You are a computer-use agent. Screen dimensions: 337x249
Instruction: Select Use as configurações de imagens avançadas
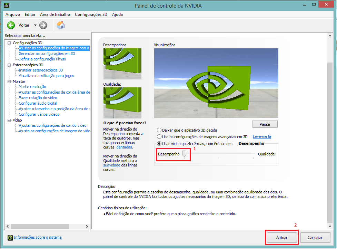pos(159,136)
